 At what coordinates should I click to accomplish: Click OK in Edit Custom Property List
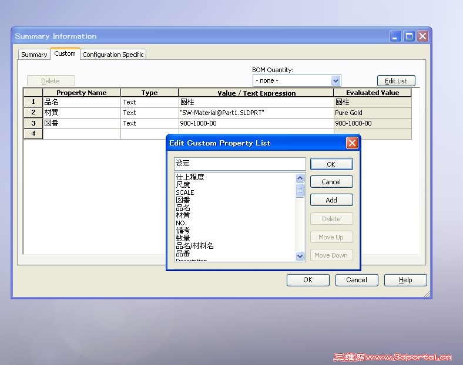(331, 164)
